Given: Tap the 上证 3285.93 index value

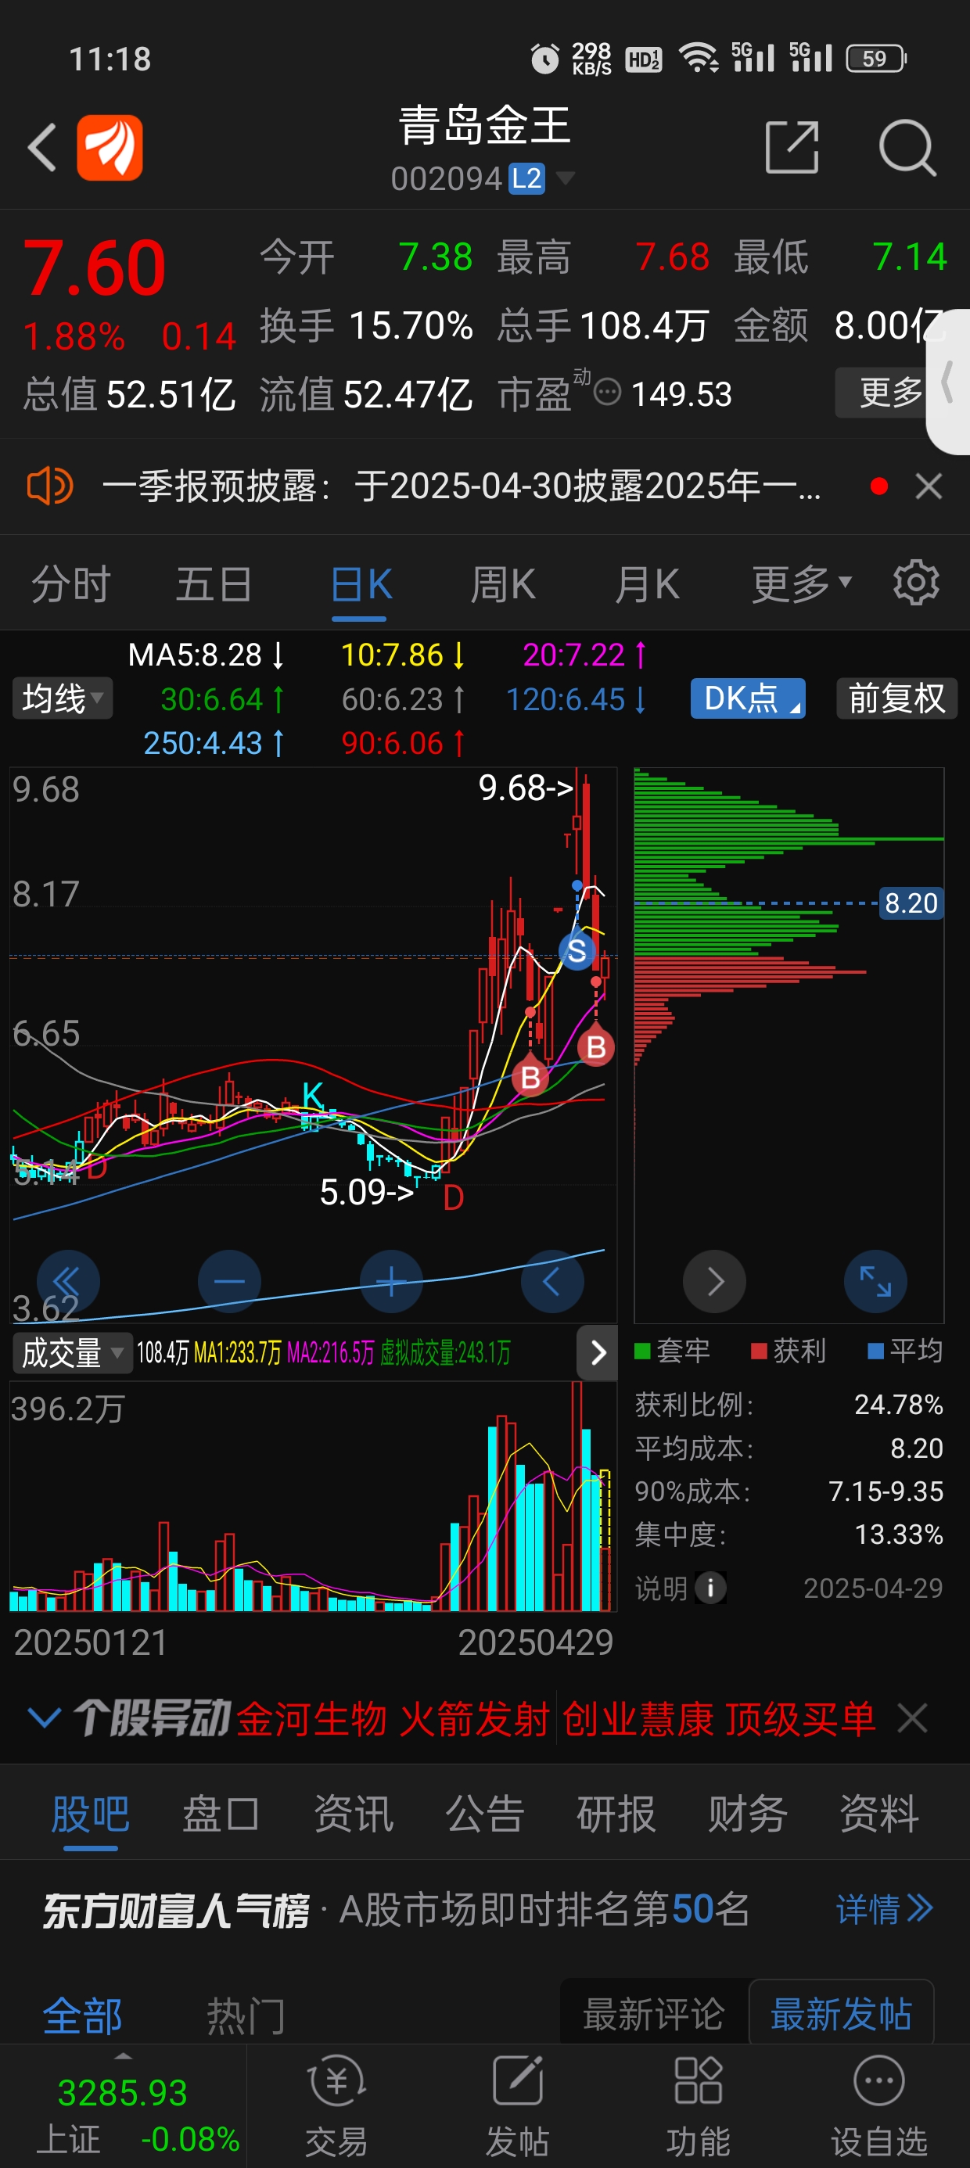Looking at the screenshot, I should (123, 2093).
